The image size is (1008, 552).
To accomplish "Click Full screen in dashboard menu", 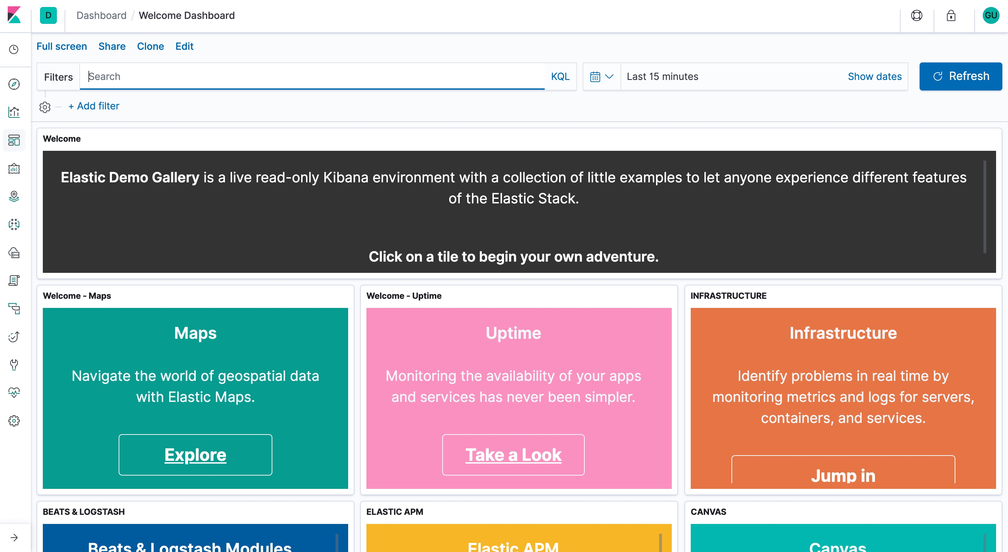I will [61, 46].
